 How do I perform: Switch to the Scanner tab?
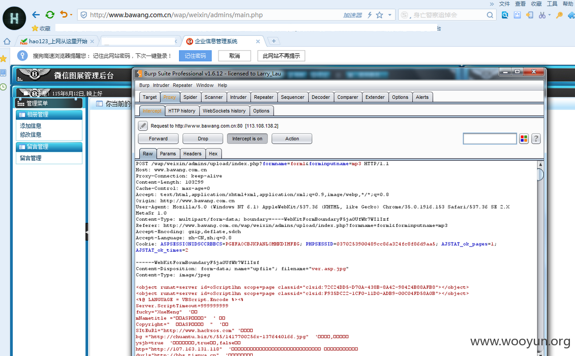click(x=214, y=97)
